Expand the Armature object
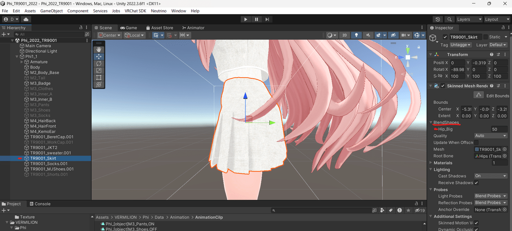 tap(22, 62)
